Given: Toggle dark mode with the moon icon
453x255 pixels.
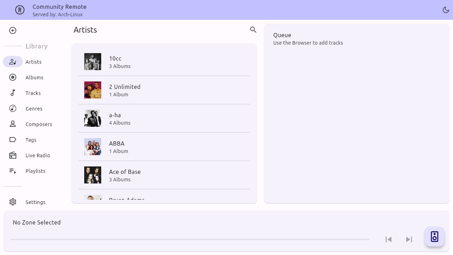Looking at the screenshot, I should 446,10.
